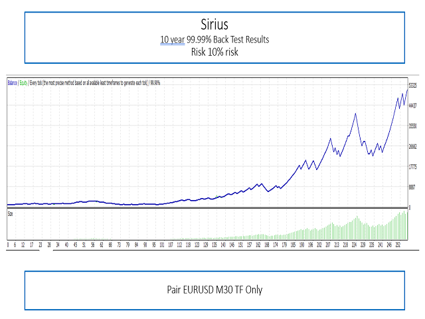Screen dimensions: 425x319
Task: Click the 'Risk 10% risk' line
Action: tap(212, 51)
